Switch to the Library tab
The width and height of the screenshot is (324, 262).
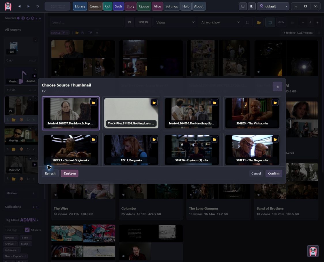(80, 6)
